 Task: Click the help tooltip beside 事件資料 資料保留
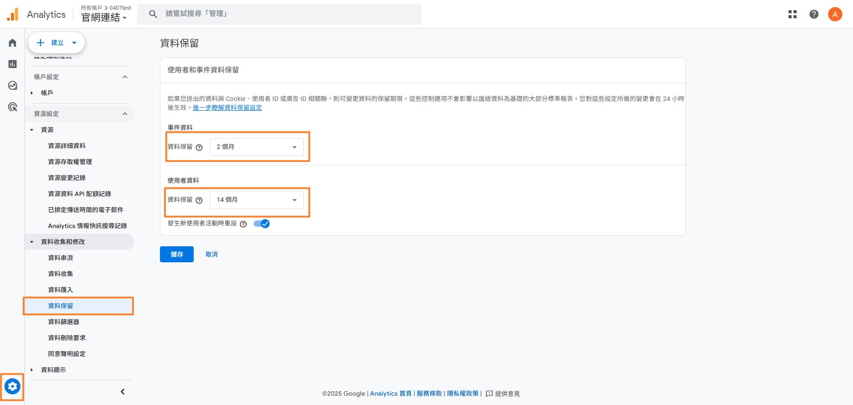[x=199, y=148]
